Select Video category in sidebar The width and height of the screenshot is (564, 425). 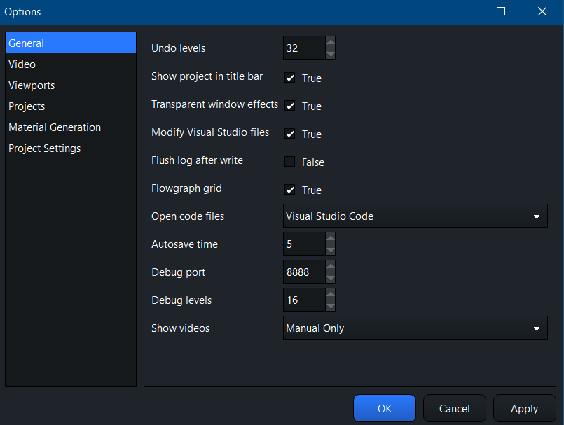[22, 64]
